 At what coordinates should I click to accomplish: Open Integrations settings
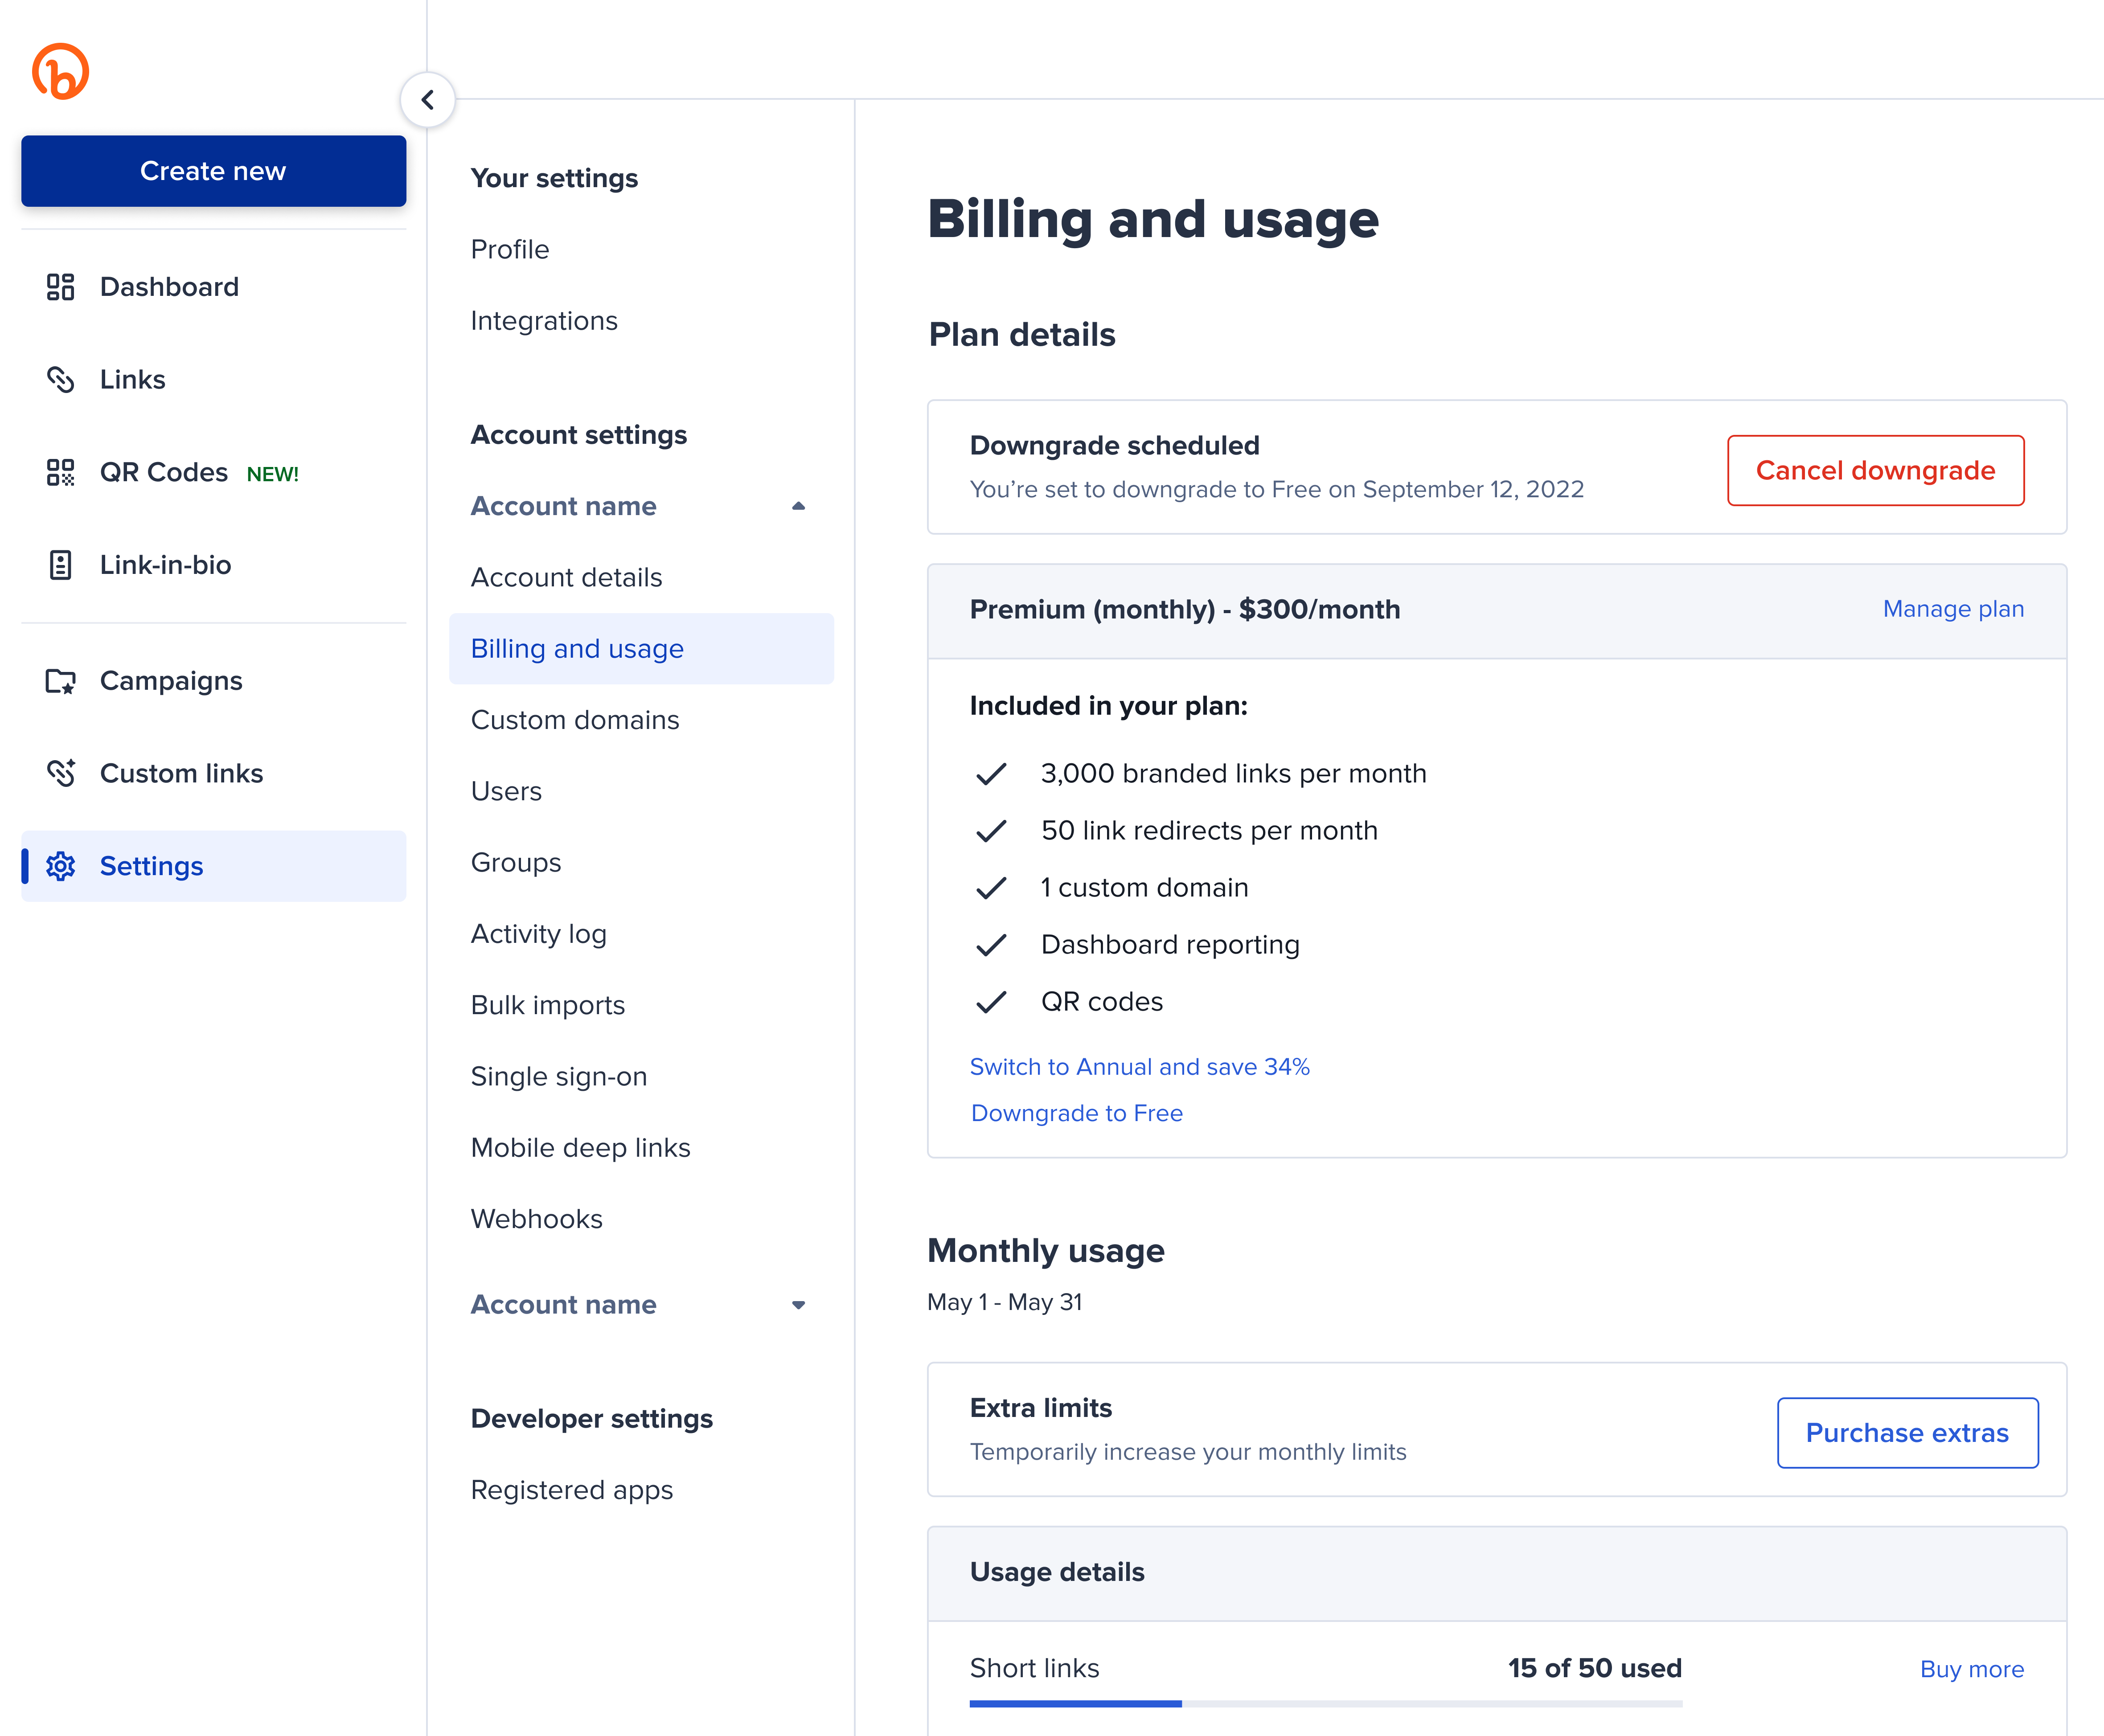click(x=544, y=321)
